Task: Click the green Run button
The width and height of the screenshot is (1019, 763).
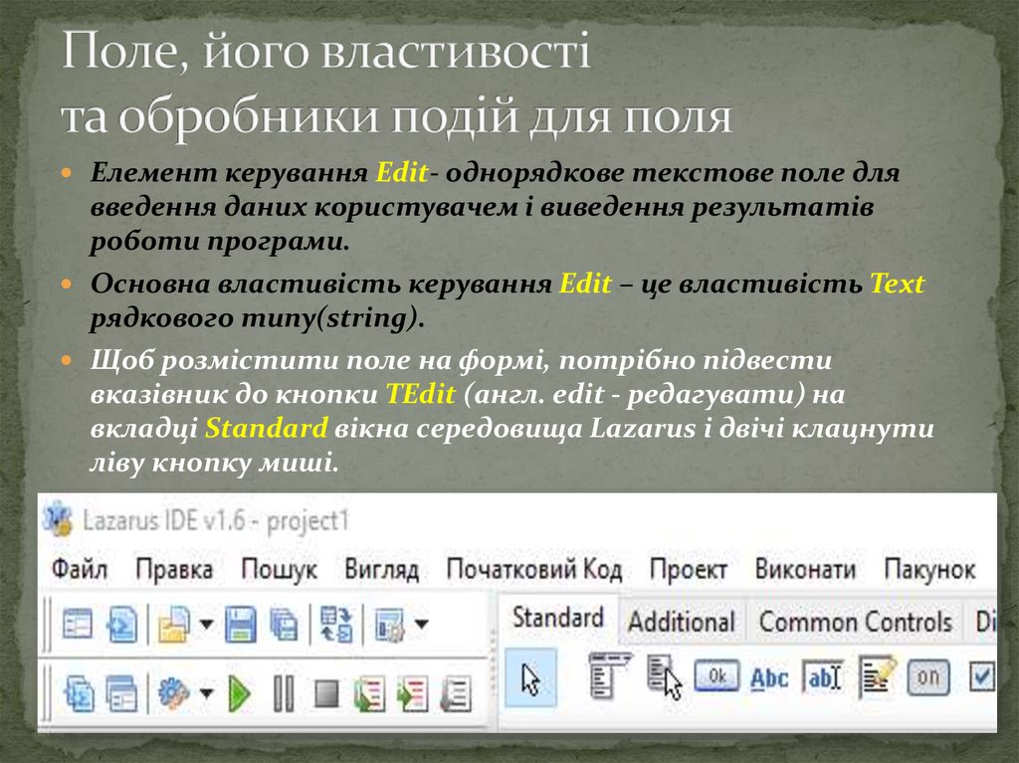Action: coord(240,692)
